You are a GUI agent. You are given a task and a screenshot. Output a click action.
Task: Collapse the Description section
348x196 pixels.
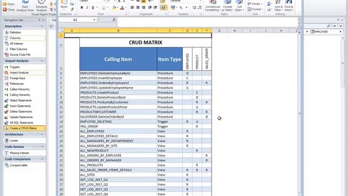[x=42, y=26]
